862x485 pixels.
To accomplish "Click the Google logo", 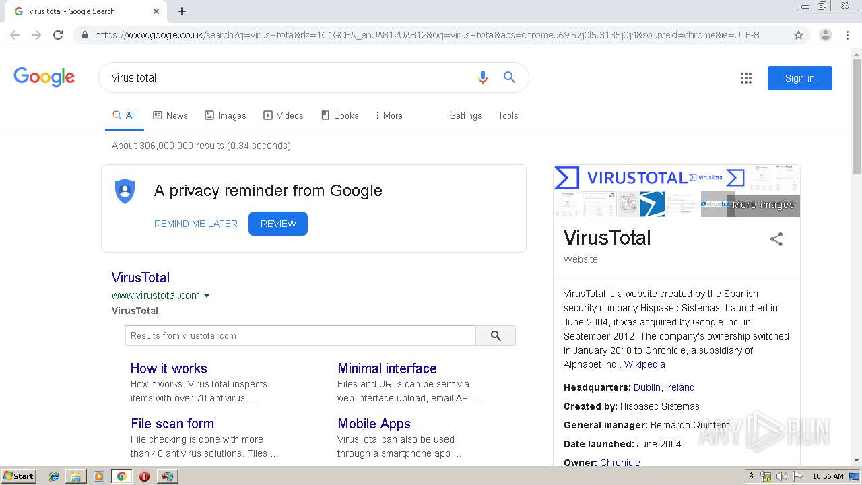I will point(44,77).
